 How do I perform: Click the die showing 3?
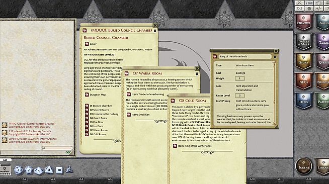tap(49, 169)
